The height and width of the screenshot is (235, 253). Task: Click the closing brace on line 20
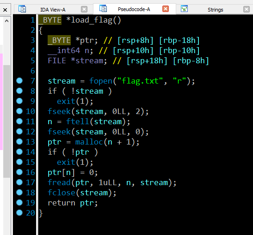click(x=41, y=213)
